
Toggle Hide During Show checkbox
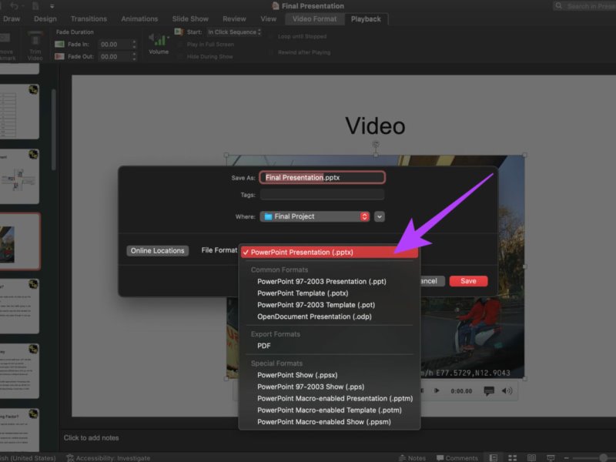tap(180, 56)
